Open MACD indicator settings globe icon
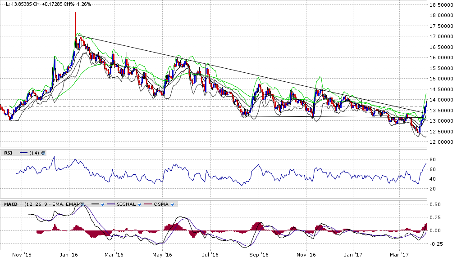457x261 pixels. click(82, 204)
